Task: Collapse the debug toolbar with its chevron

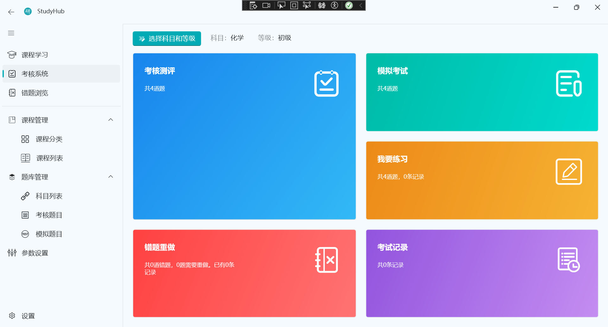Action: [x=361, y=5]
